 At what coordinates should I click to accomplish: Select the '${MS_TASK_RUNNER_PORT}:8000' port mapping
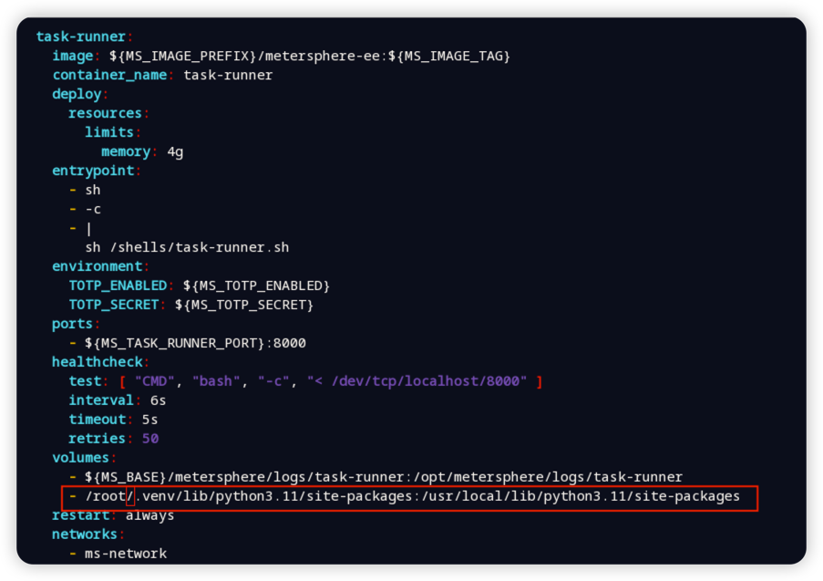(195, 343)
